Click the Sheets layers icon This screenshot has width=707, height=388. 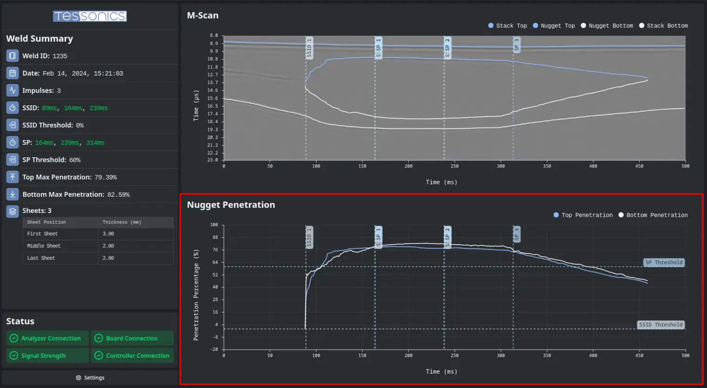(12, 211)
